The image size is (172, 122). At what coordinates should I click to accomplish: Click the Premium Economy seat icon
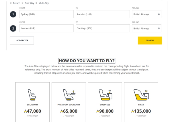point(69,95)
